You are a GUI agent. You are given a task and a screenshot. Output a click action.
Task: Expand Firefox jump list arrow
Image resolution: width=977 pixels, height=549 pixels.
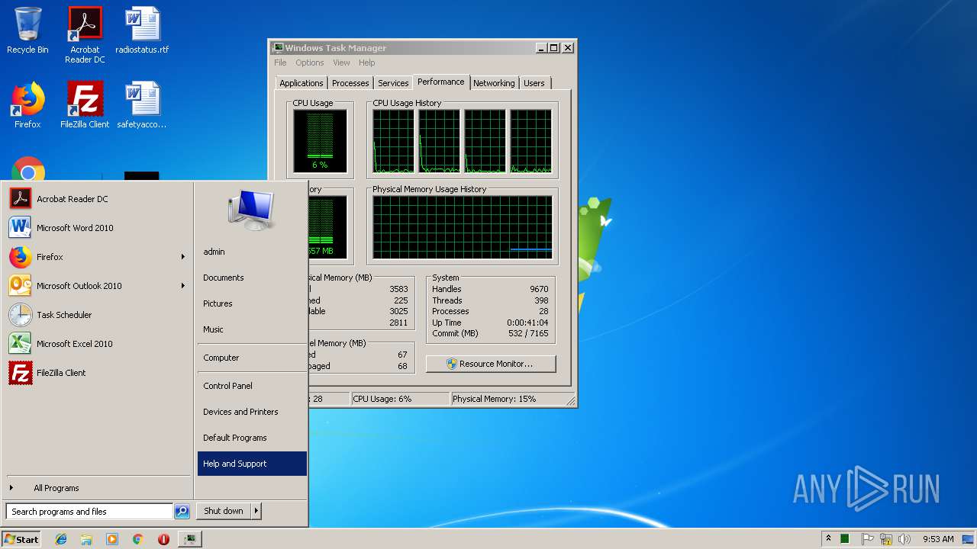pyautogui.click(x=183, y=257)
